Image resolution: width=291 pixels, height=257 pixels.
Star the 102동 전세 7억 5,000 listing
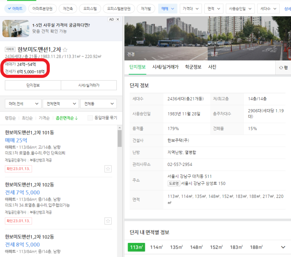coord(108,221)
